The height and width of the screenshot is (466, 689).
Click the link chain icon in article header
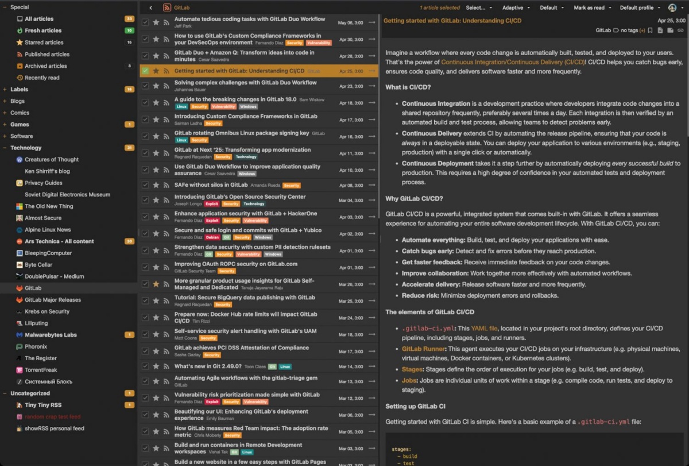[680, 30]
